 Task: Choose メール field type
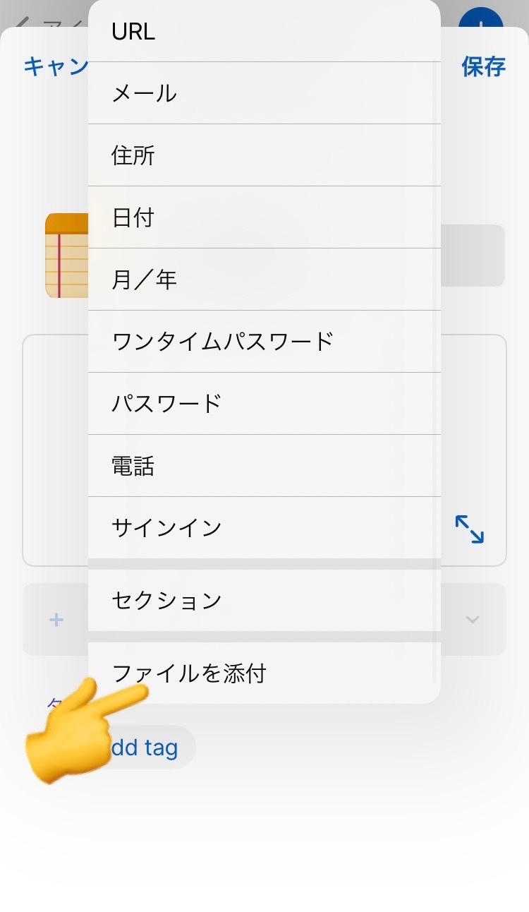point(264,93)
